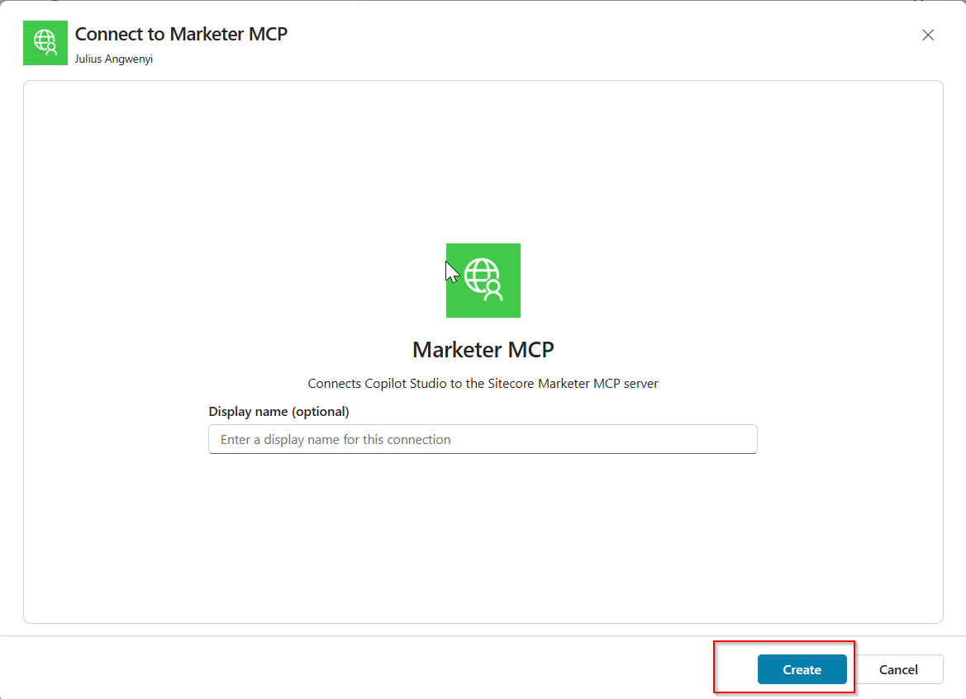Viewport: 966px width, 699px height.
Task: Click the large Marketer MCP globe icon
Action: (483, 281)
